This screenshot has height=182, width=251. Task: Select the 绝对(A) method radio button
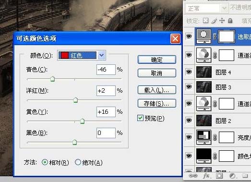tap(78, 162)
